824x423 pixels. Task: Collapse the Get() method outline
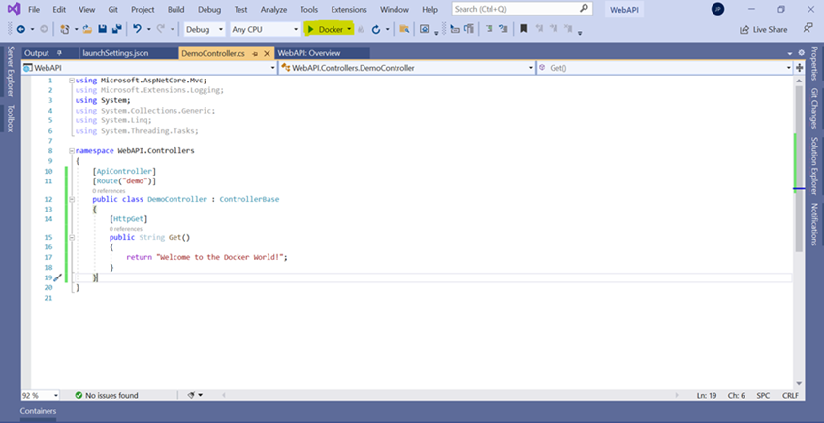point(71,237)
